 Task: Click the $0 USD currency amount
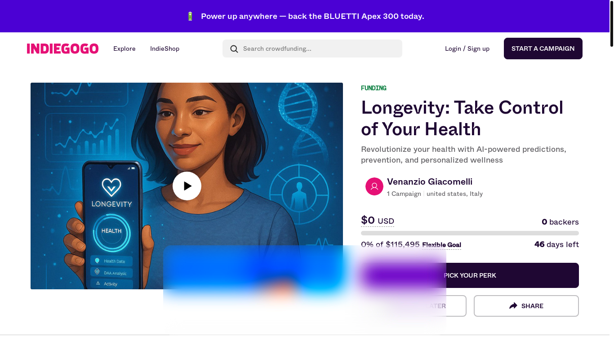(377, 220)
